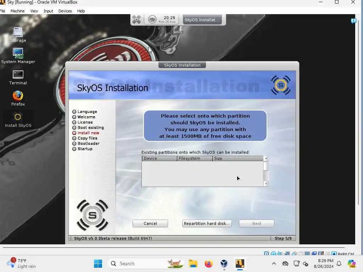Open Firefox from the Windows taskbar

[x=208, y=263]
